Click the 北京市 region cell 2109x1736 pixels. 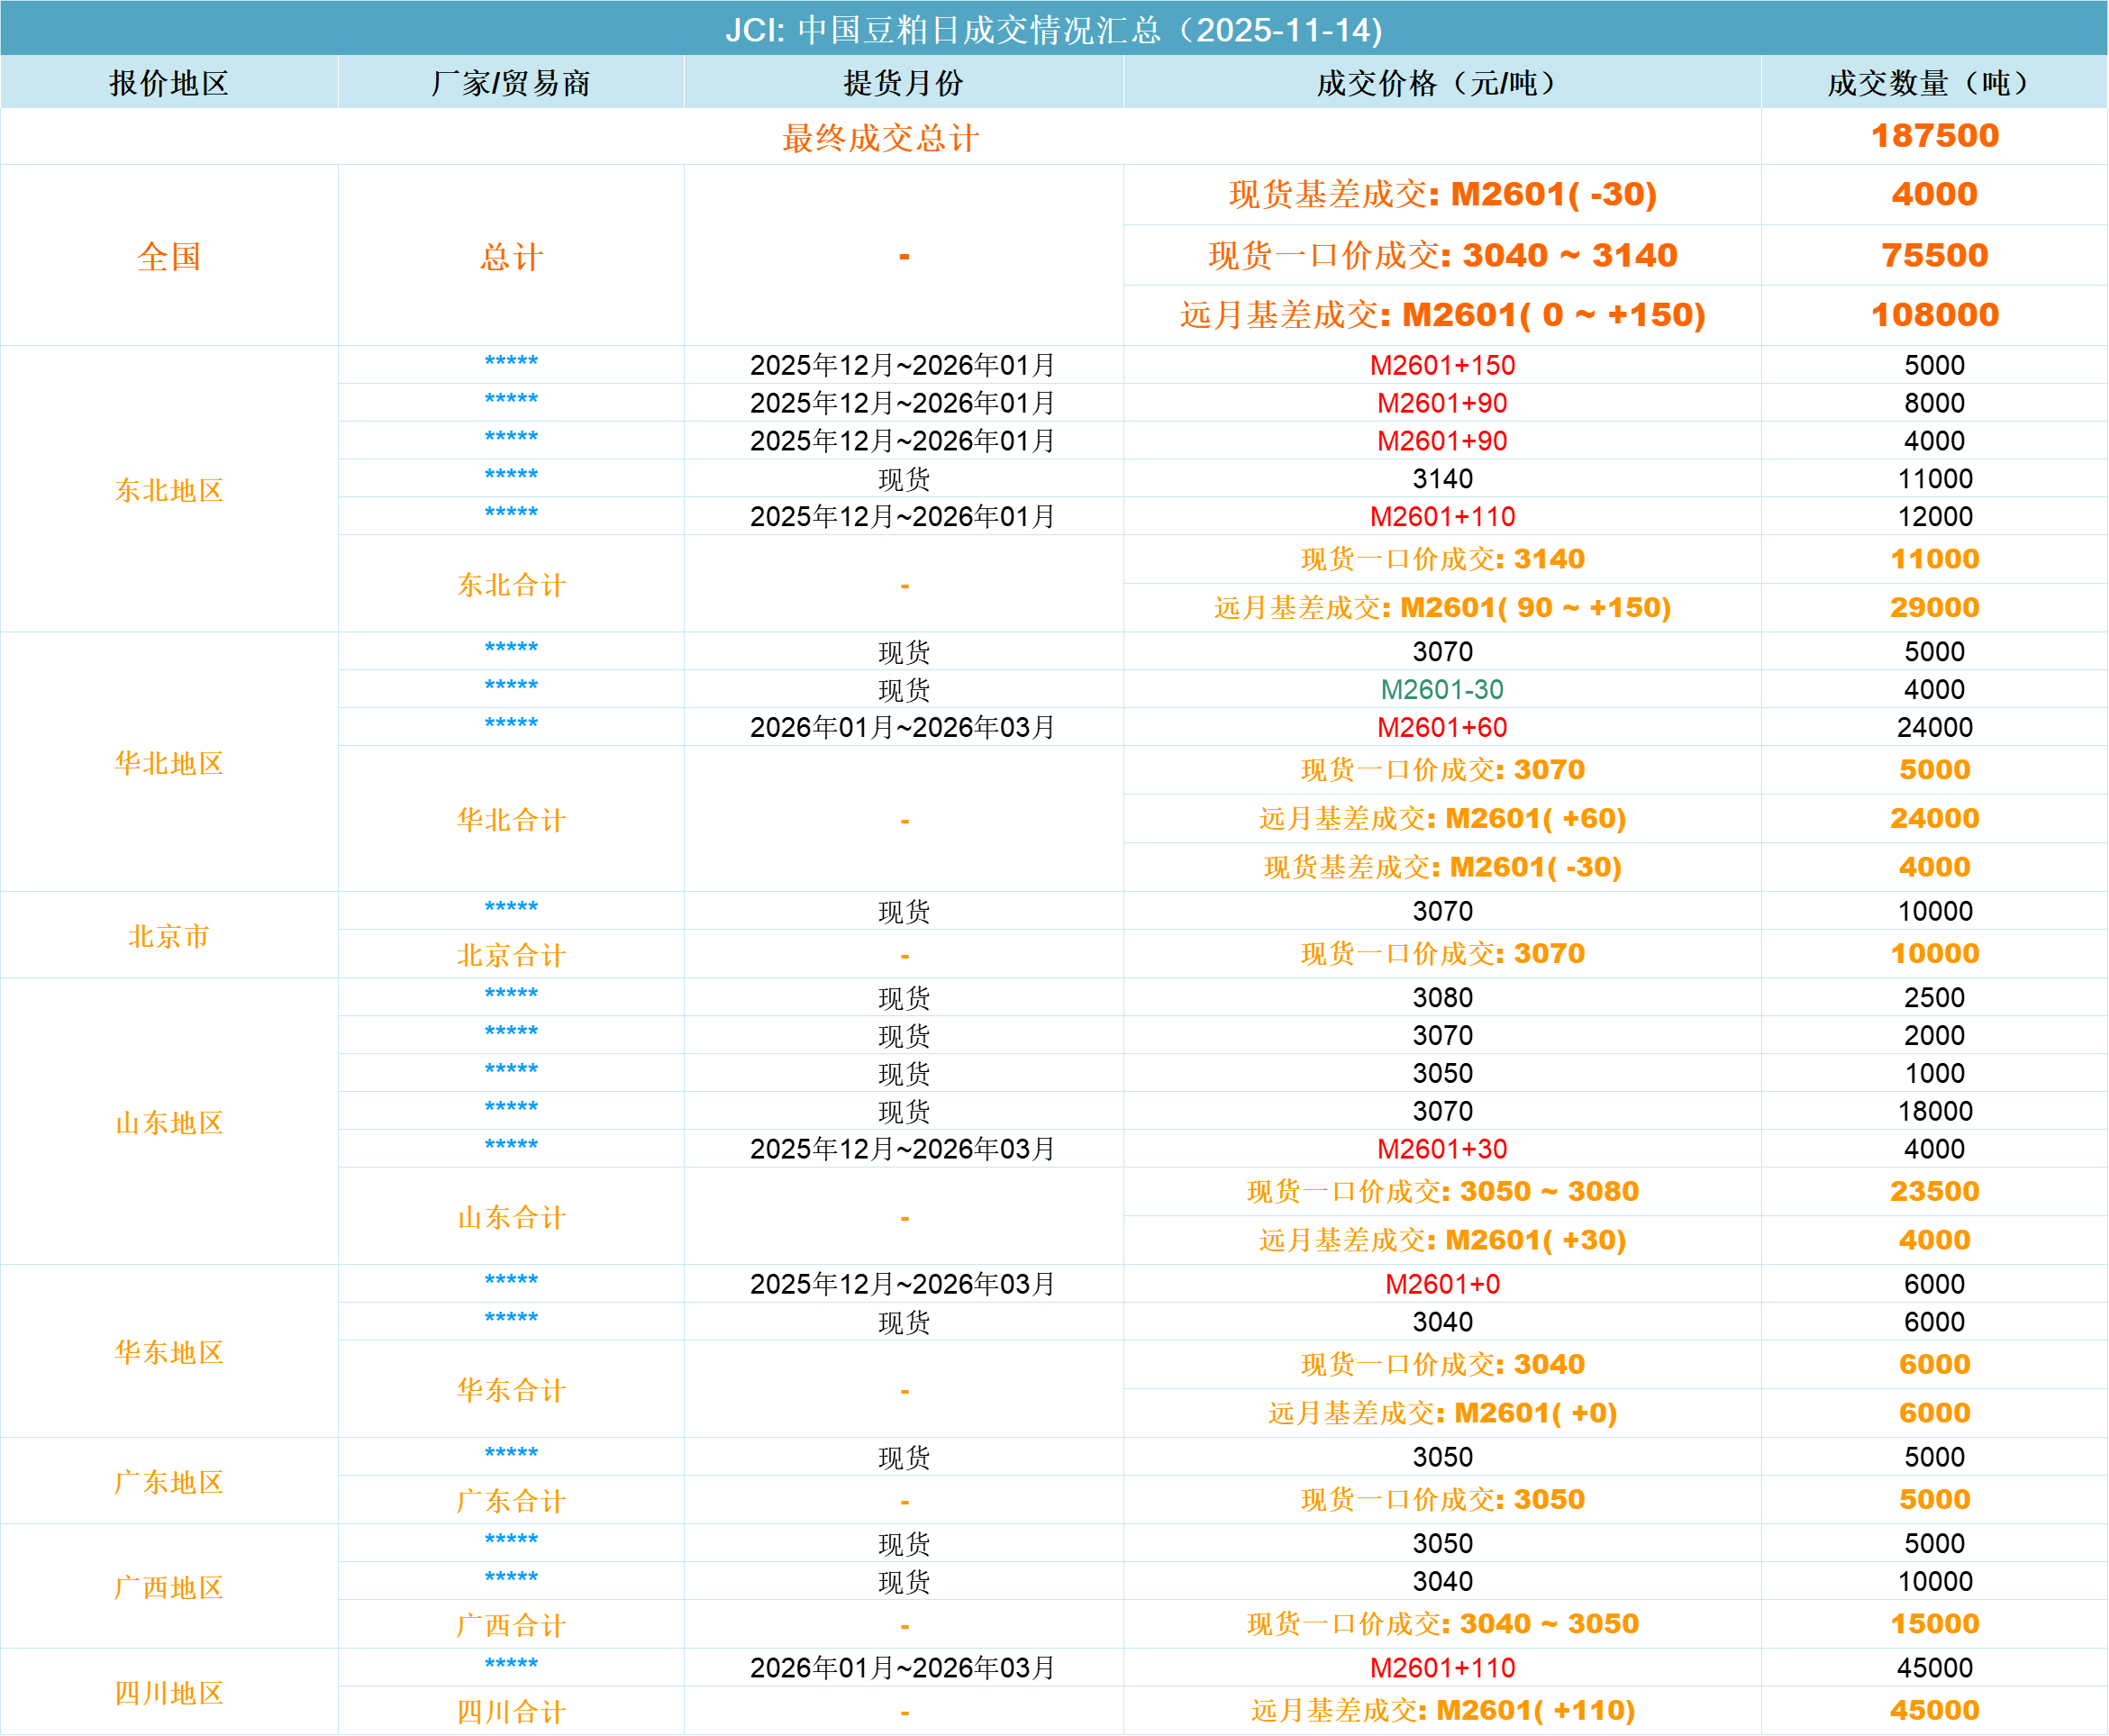(169, 936)
